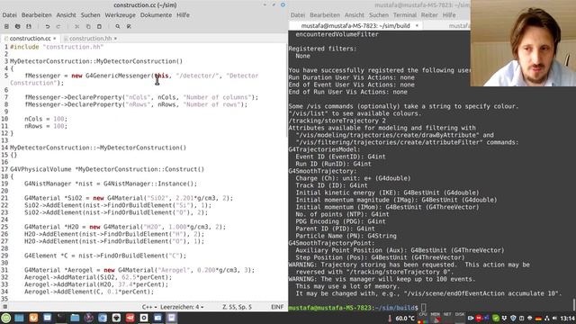This screenshot has width=576, height=324.
Task: Open the editor's Ansicht menu
Action: pos(66,15)
